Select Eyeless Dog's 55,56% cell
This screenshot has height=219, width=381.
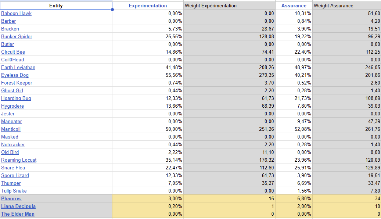[148, 75]
